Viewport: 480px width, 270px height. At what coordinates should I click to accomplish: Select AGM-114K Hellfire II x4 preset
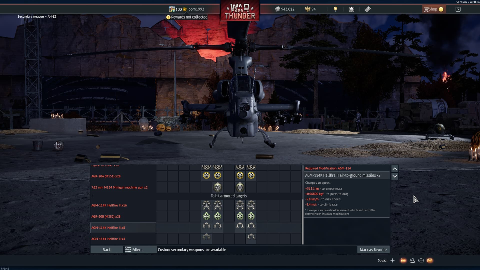coord(108,239)
